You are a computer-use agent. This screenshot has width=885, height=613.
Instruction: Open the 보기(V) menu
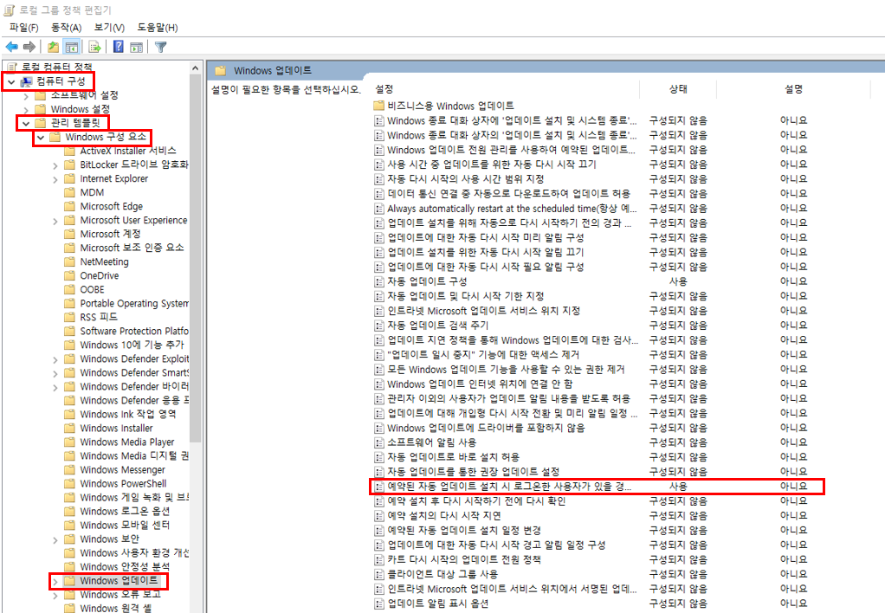point(109,27)
